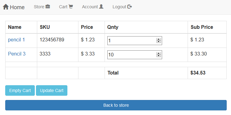The image size is (231, 115).
Task: Click the Cart shopping cart icon
Action: (71, 6)
